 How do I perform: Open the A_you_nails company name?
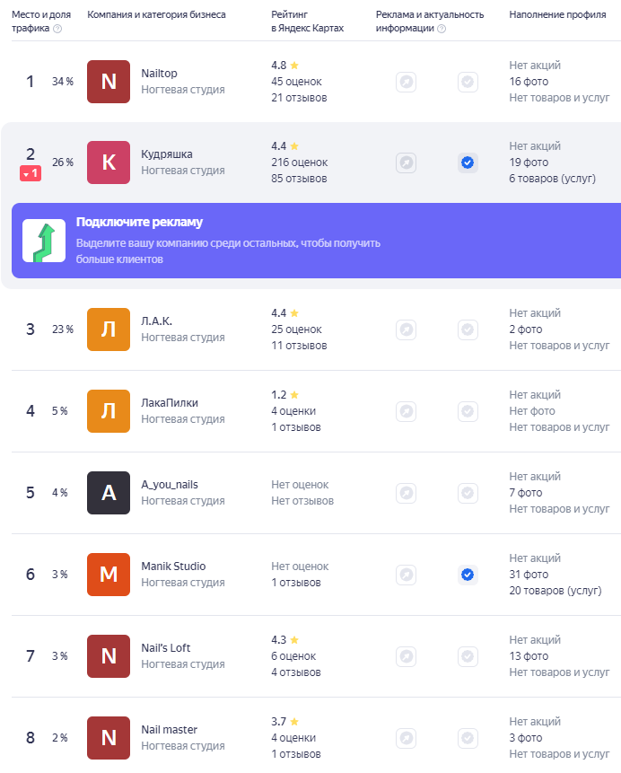tap(170, 485)
